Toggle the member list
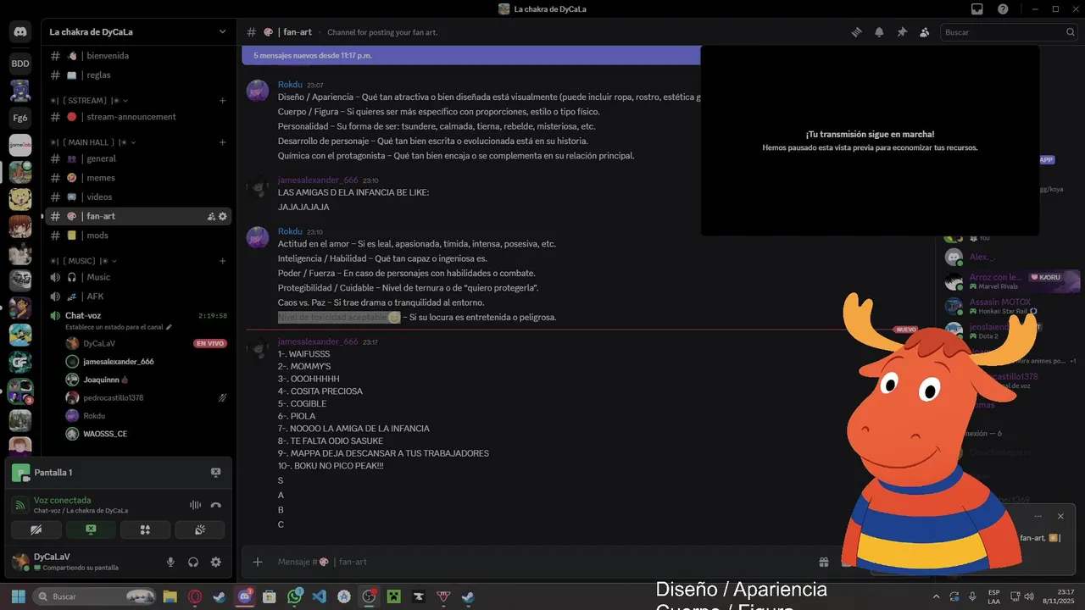The image size is (1085, 610). coord(924,32)
